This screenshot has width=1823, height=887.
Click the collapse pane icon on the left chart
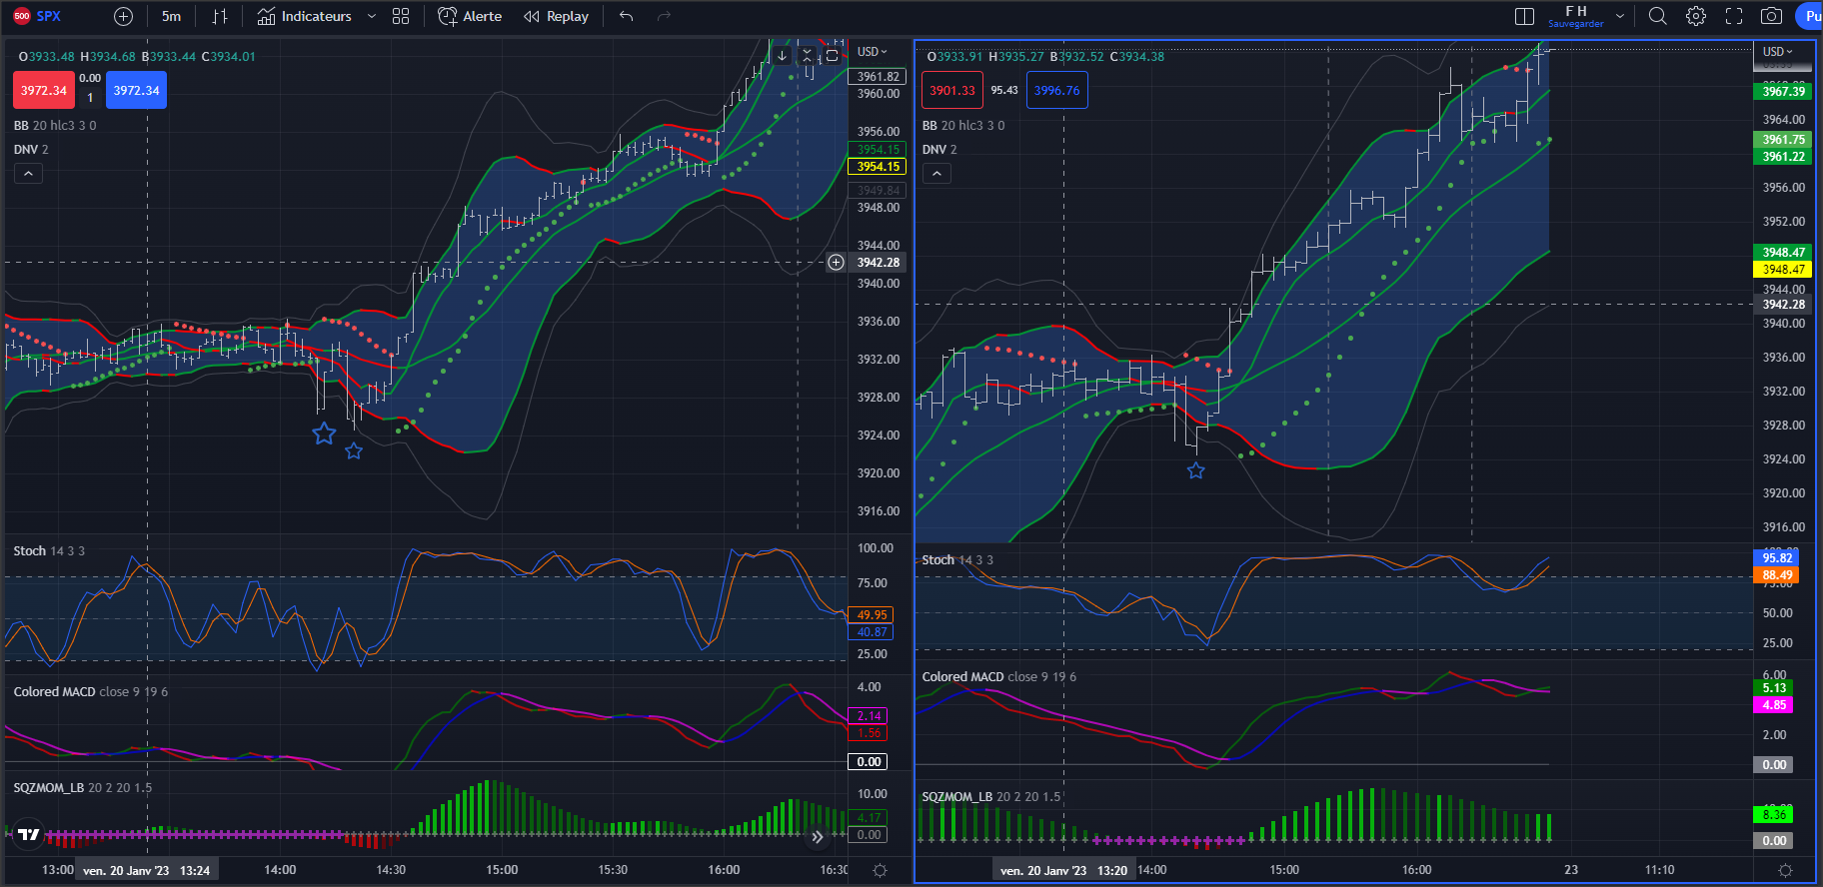[807, 56]
